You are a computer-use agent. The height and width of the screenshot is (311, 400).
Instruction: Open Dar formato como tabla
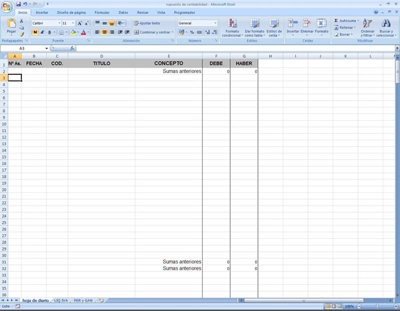point(255,28)
